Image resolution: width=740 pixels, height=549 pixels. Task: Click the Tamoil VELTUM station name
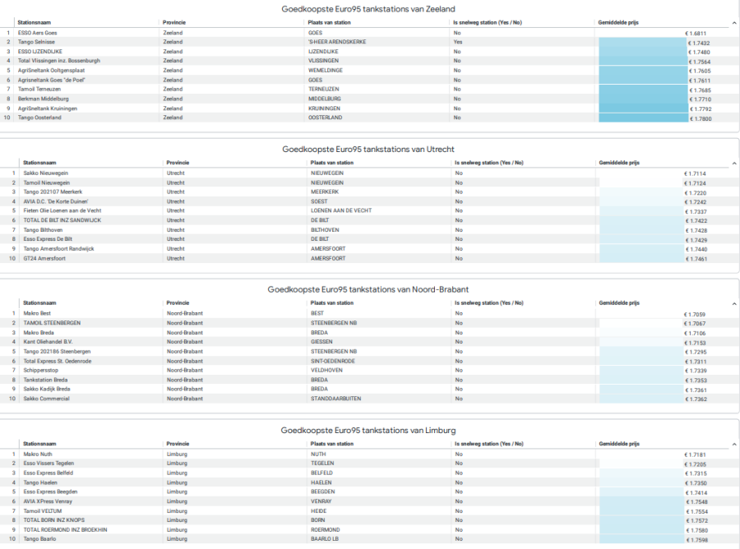(43, 511)
